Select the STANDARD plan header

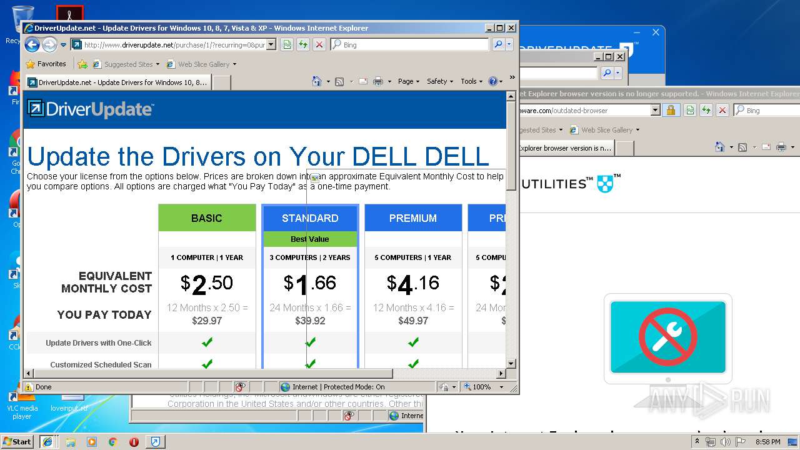[310, 218]
